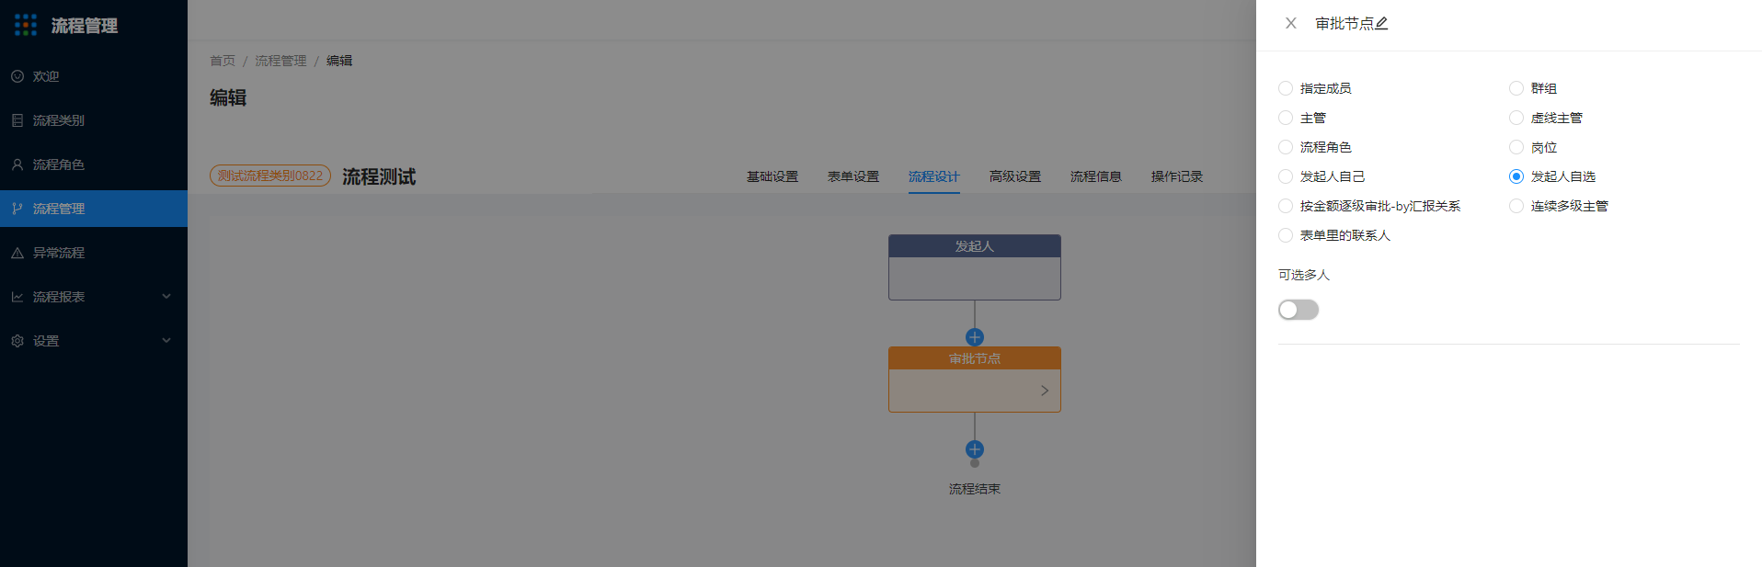Select 按金额逐级审批-by汇报关系 radio option

click(1286, 206)
